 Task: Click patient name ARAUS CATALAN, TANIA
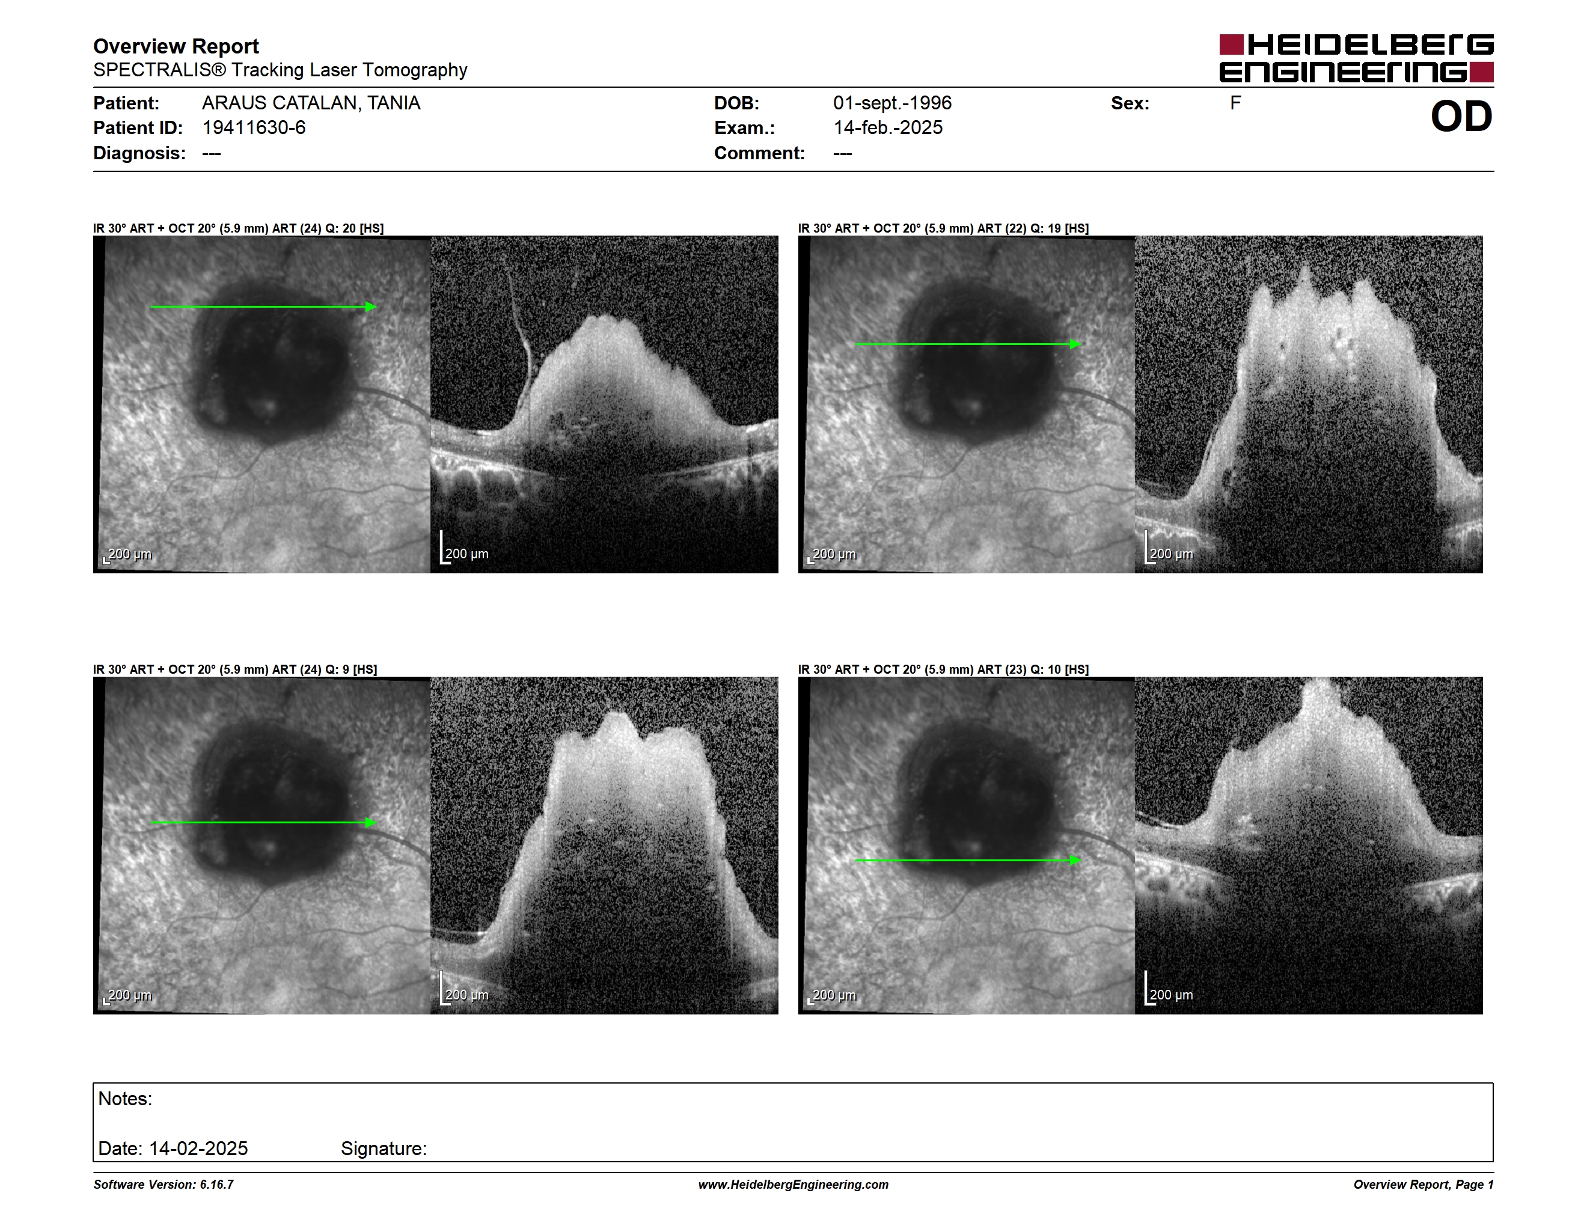click(311, 103)
